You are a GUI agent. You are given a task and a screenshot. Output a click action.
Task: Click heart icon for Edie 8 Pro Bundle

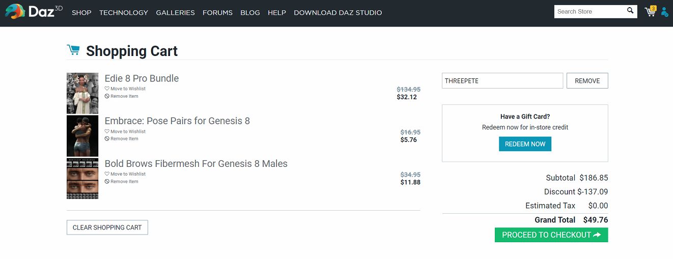(107, 89)
